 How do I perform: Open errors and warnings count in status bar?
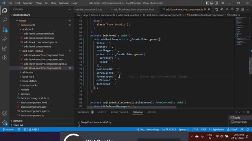[31, 130]
